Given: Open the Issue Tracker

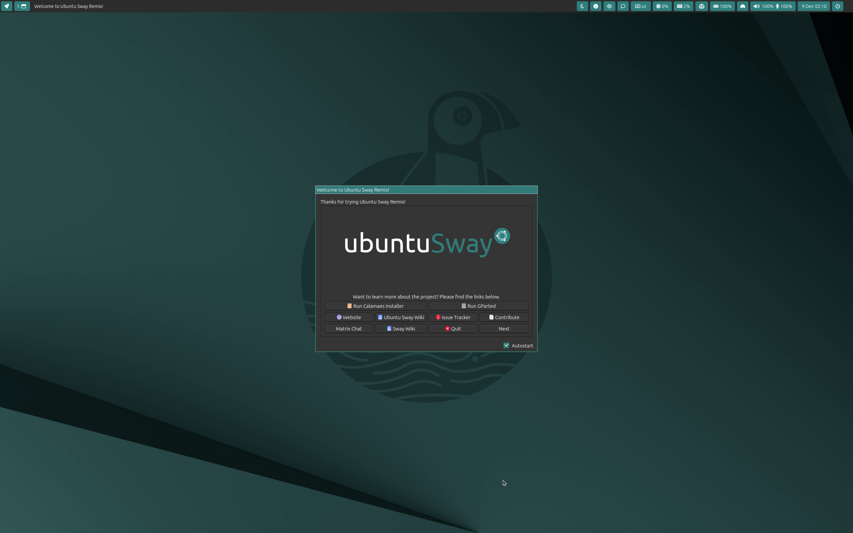Looking at the screenshot, I should point(452,317).
